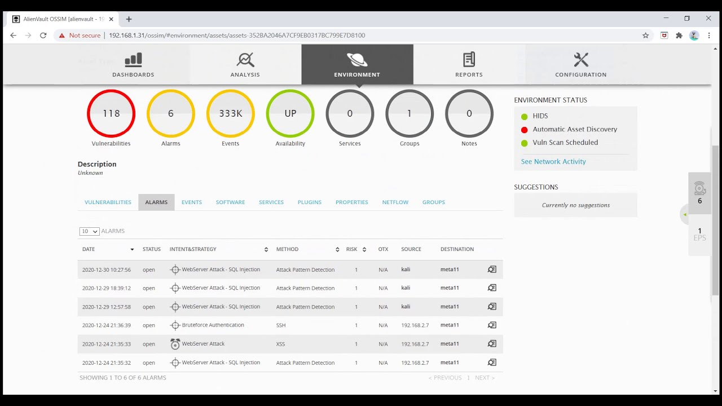Click the Not secure site warning
The image size is (722, 406).
[80, 35]
